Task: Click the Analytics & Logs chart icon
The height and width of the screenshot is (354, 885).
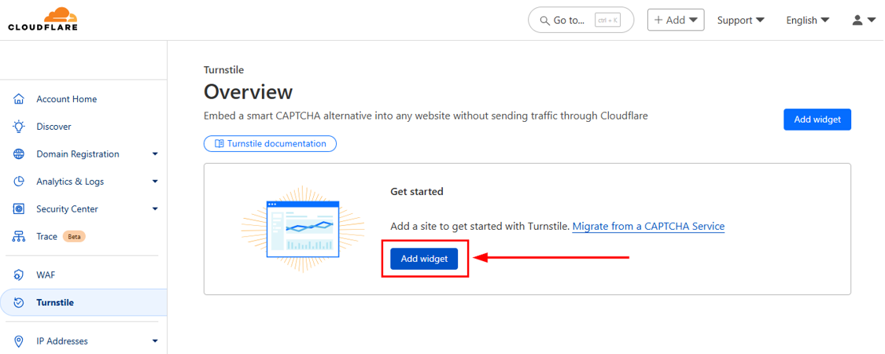Action: [x=20, y=182]
